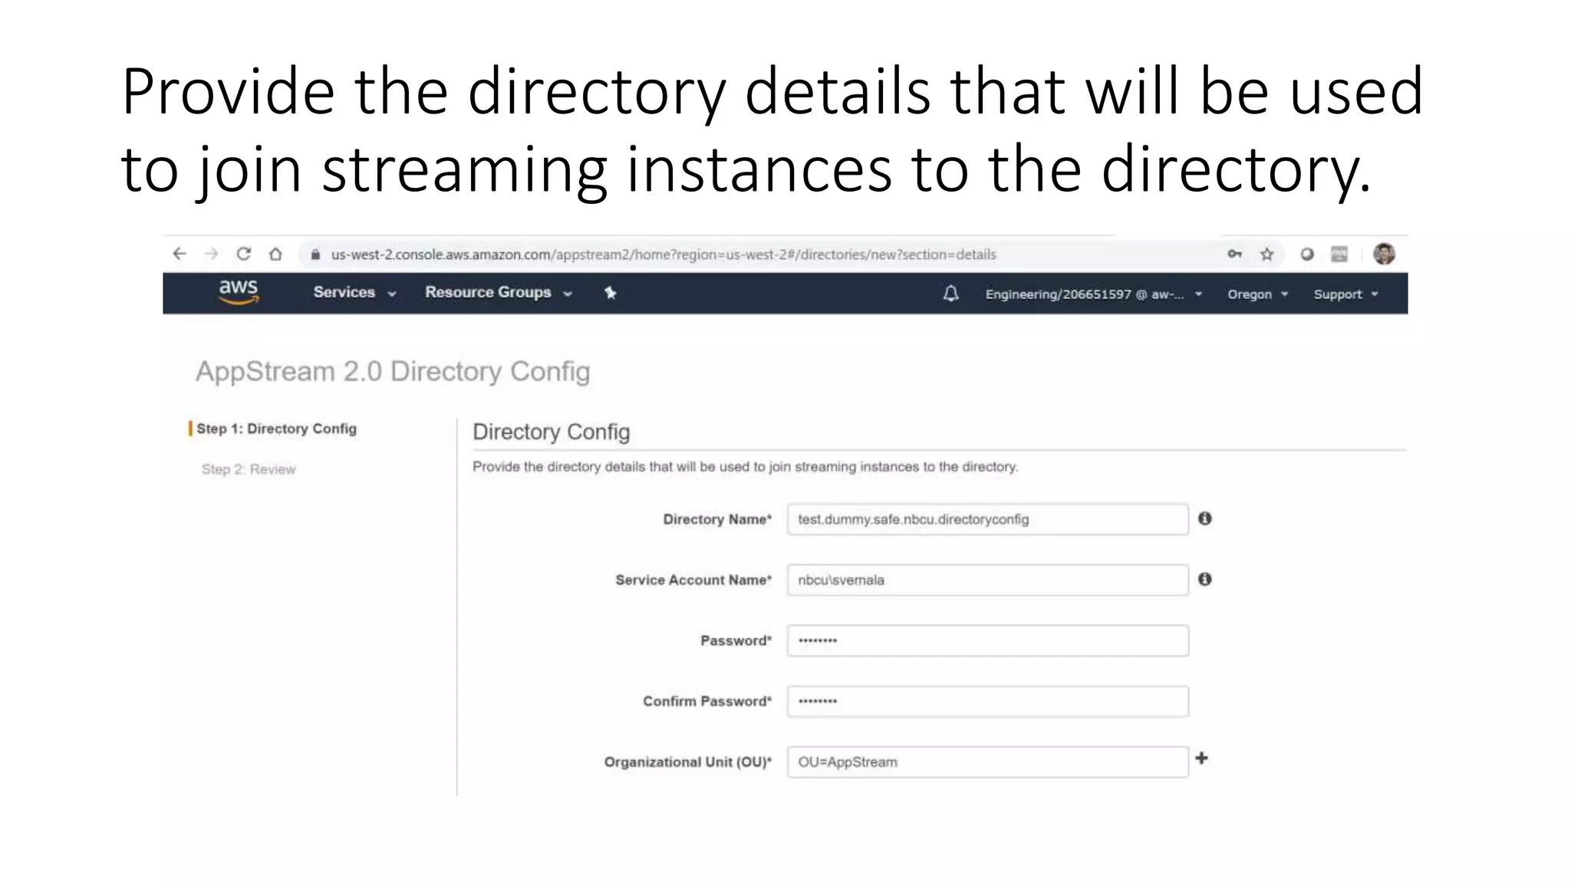Click the browser back arrow
Screen dimensions: 1571x883
tap(179, 254)
